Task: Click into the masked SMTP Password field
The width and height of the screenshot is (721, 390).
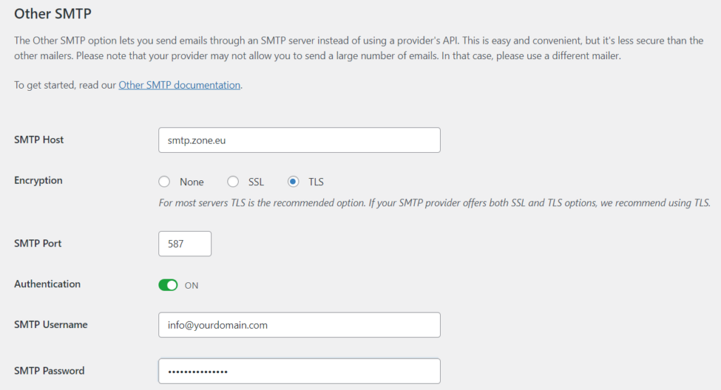Action: coord(299,372)
